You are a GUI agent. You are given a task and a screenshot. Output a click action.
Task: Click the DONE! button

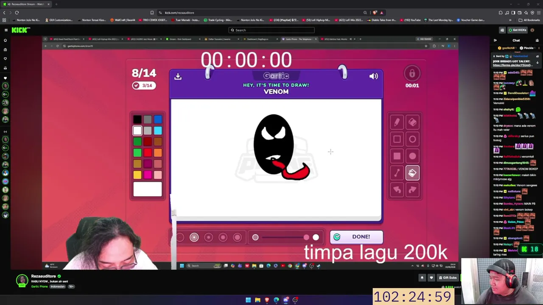[x=356, y=237]
